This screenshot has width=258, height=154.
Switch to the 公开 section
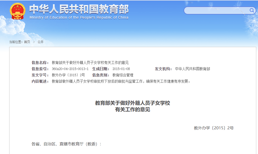(41, 42)
